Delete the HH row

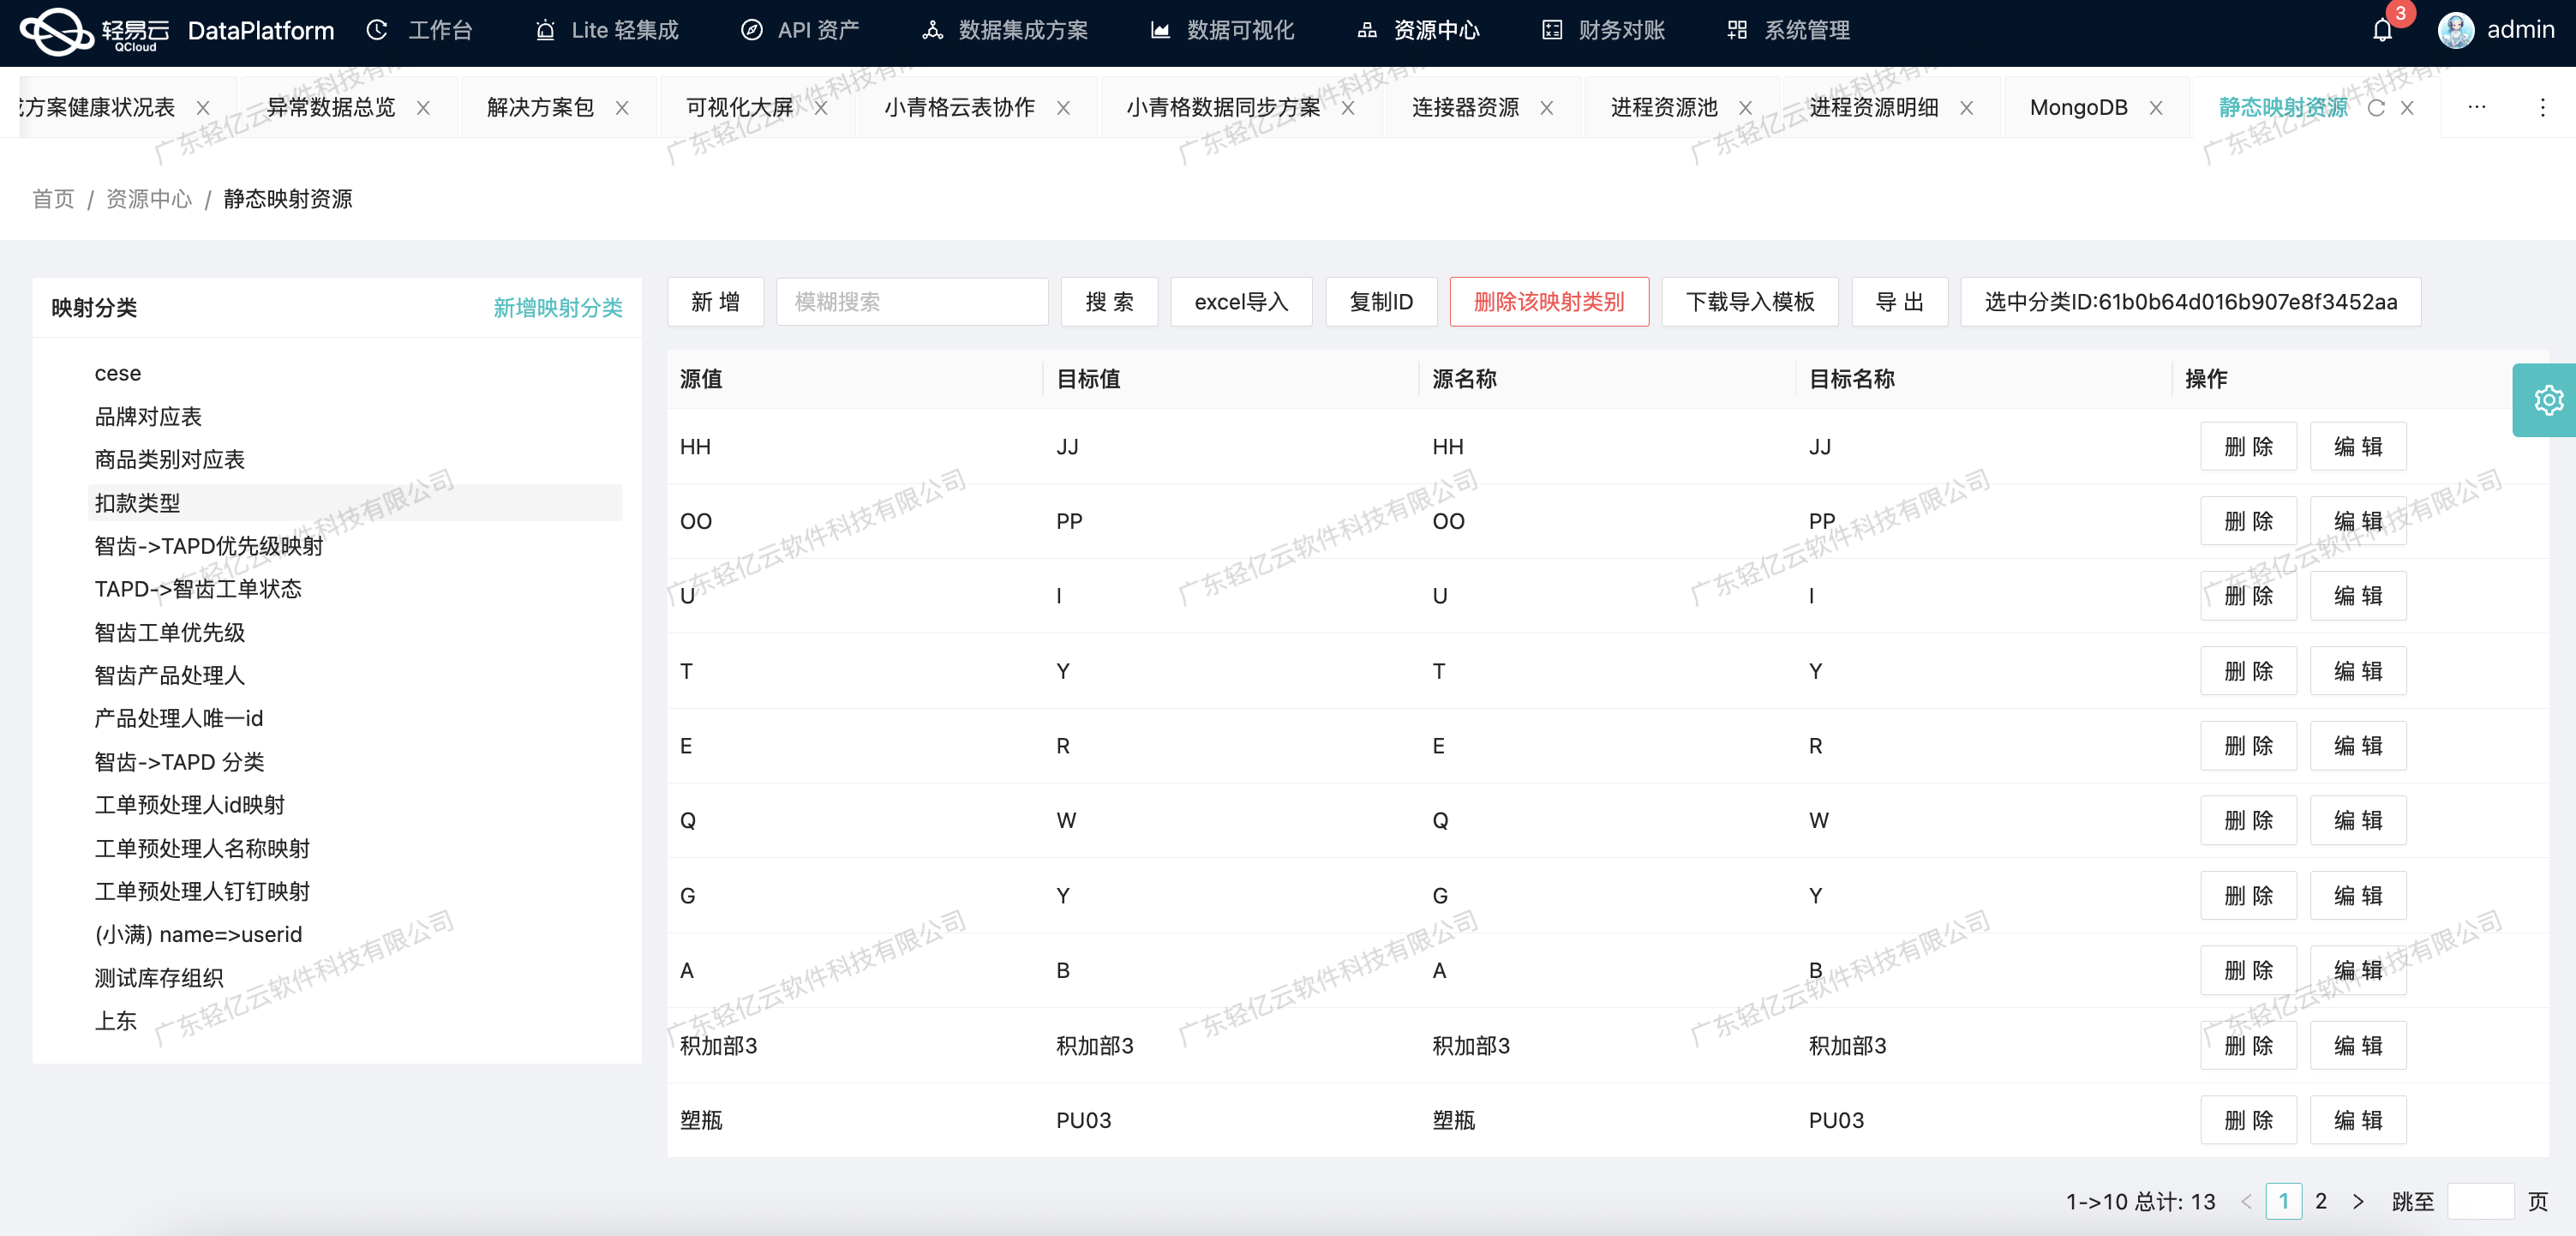(x=2248, y=446)
